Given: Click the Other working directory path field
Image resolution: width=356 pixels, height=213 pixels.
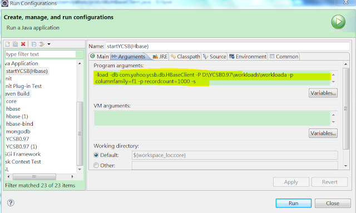Looking at the screenshot, I should pyautogui.click(x=235, y=165).
